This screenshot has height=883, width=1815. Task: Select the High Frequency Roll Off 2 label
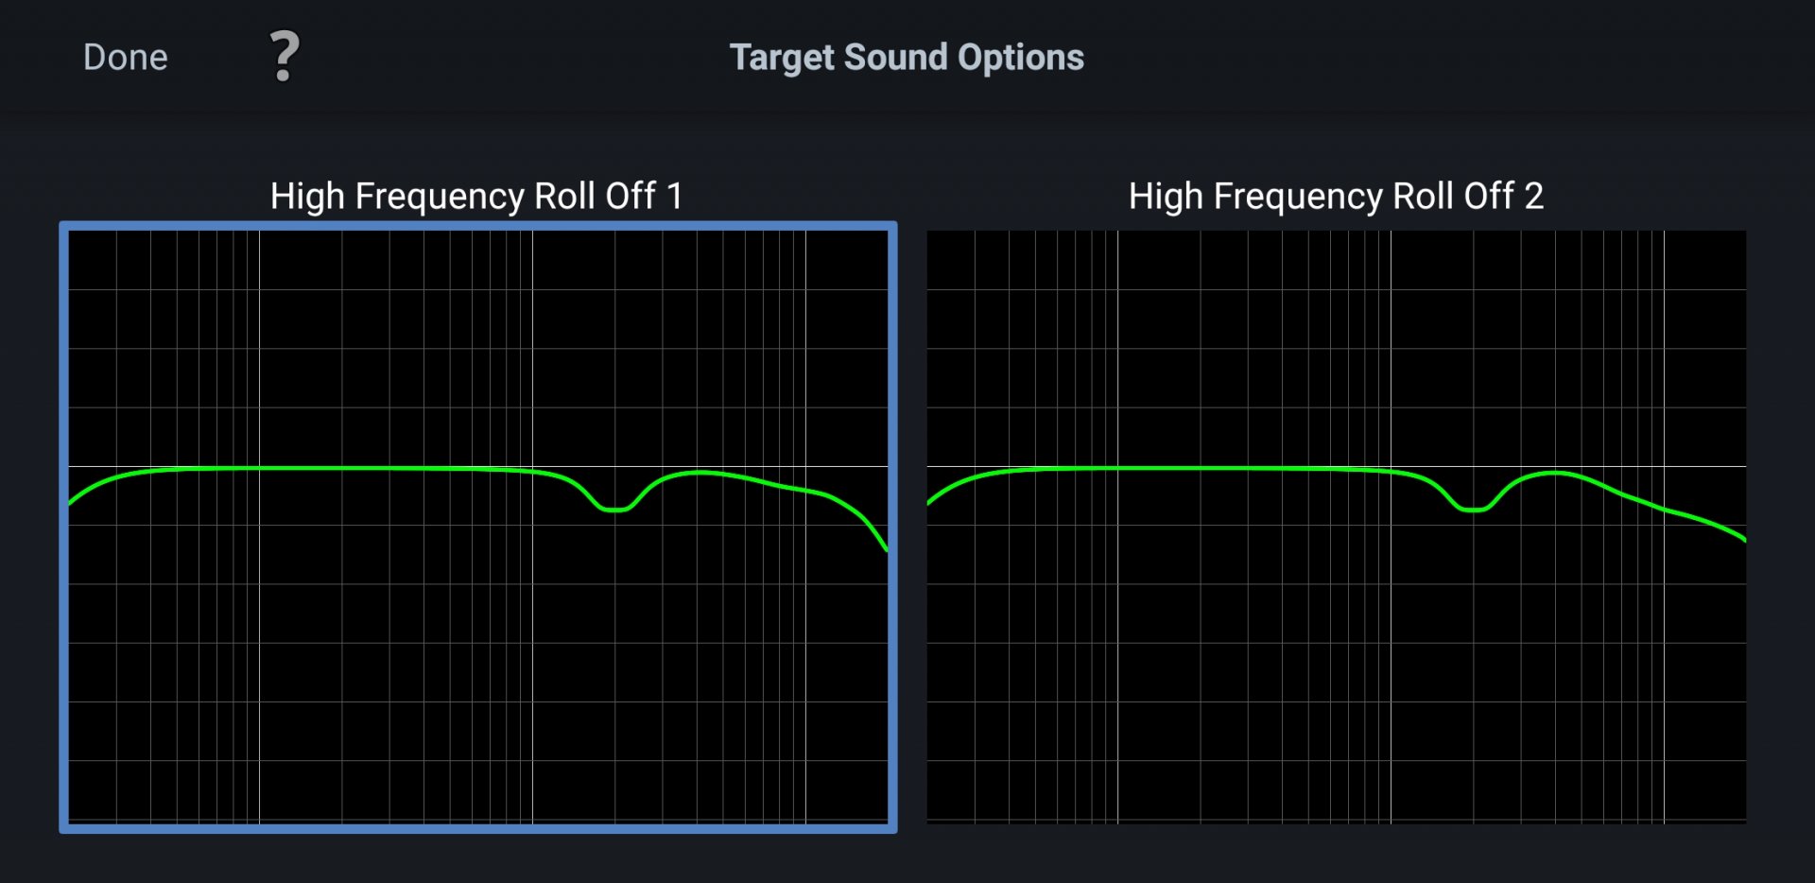coord(1336,196)
